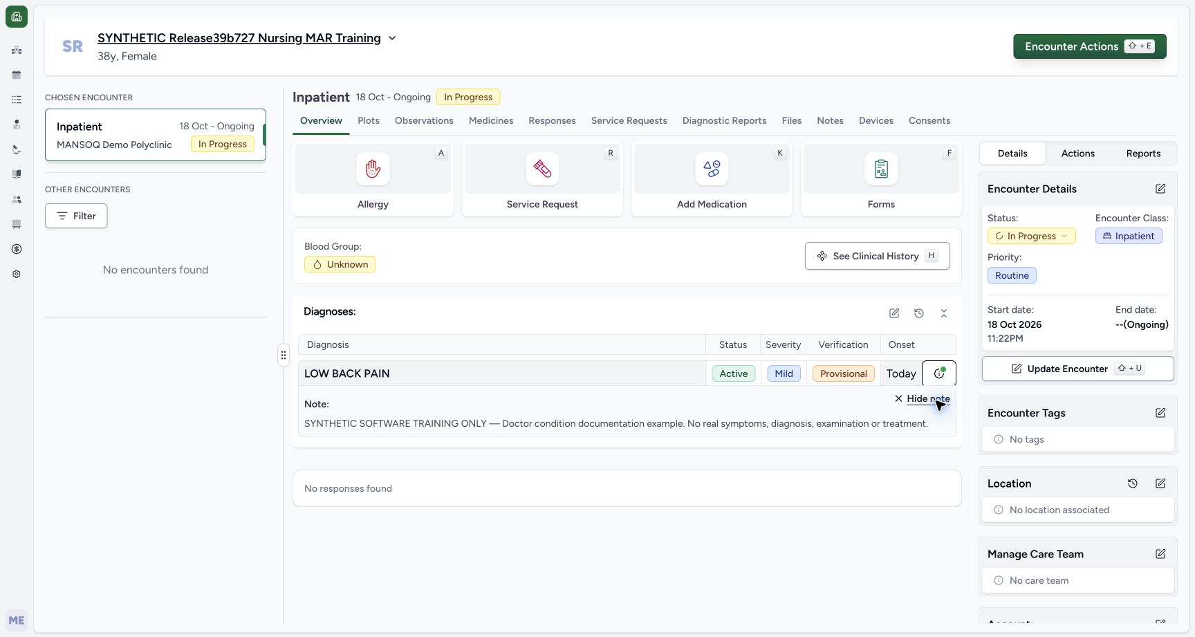1195x637 pixels.
Task: Switch to the Plots tab
Action: coord(369,120)
